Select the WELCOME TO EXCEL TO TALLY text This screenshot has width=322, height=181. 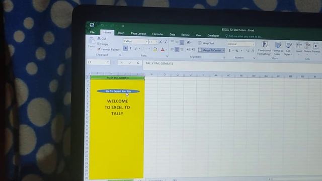coord(117,107)
